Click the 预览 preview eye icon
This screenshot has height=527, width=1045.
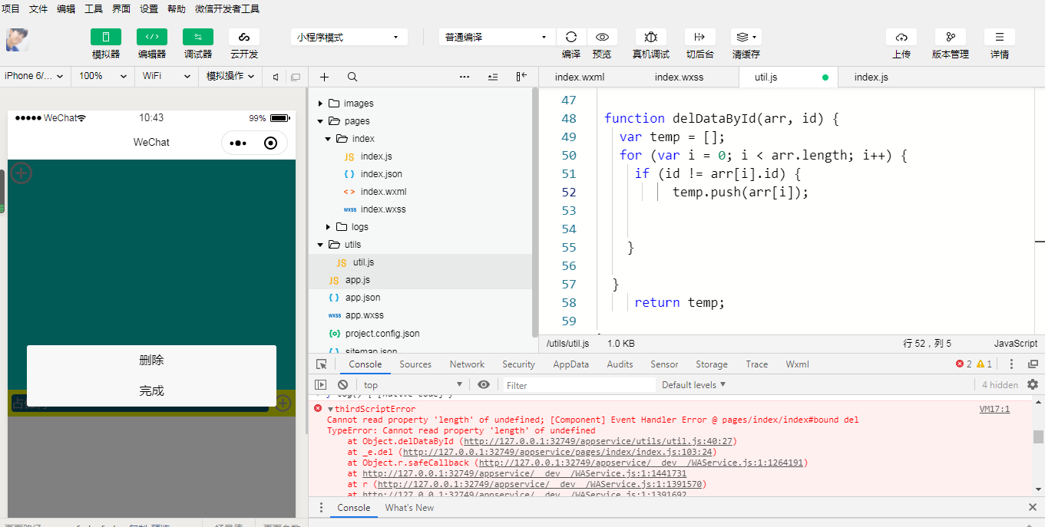click(x=602, y=37)
